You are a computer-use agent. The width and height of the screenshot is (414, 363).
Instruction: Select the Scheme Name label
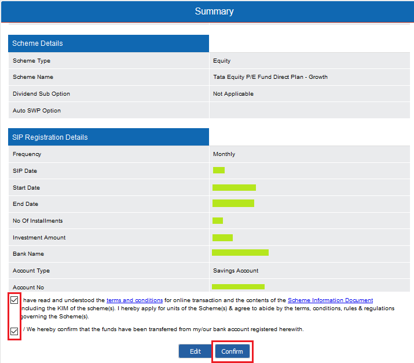coord(33,77)
